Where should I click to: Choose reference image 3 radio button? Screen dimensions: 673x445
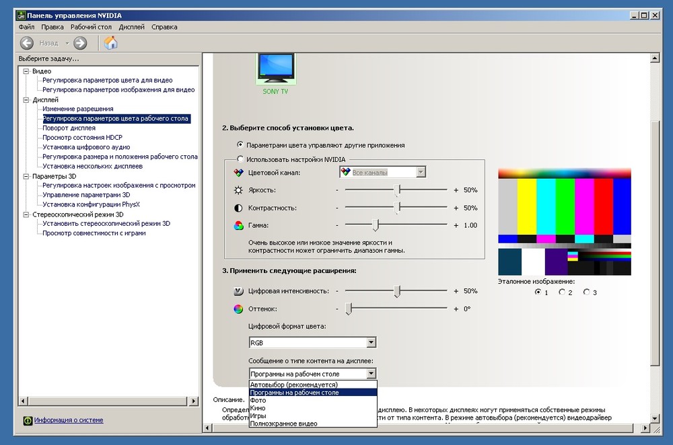pos(586,292)
